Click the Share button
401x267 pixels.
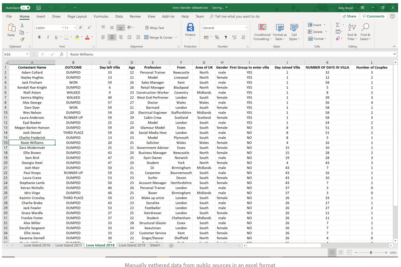(349, 16)
